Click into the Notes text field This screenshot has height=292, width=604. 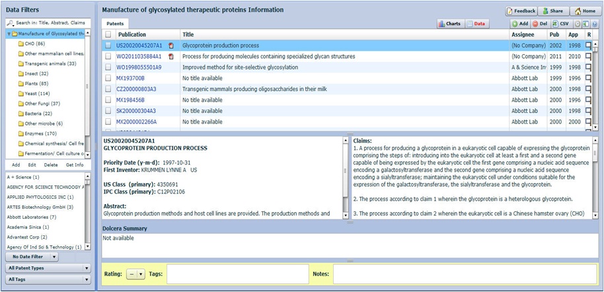click(x=465, y=274)
